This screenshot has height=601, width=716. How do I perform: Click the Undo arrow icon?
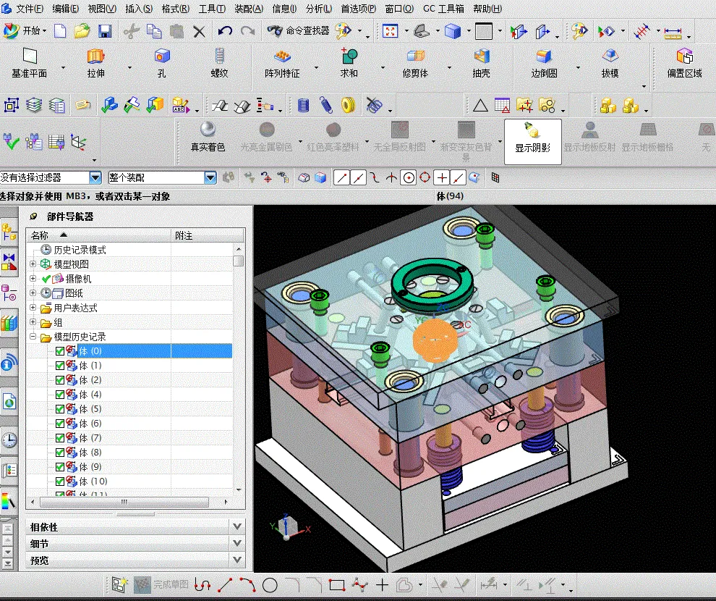coord(225,31)
